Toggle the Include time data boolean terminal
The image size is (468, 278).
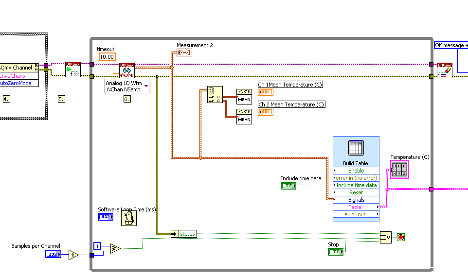[288, 186]
